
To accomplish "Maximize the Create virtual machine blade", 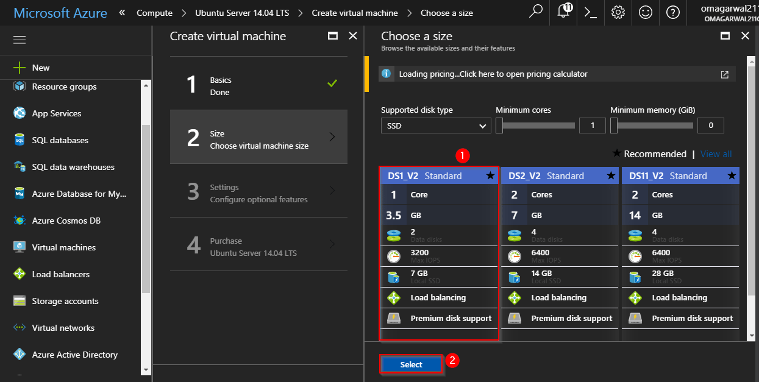I will coord(333,36).
